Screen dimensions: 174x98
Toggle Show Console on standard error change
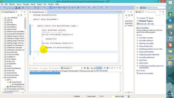(x=101, y=68)
